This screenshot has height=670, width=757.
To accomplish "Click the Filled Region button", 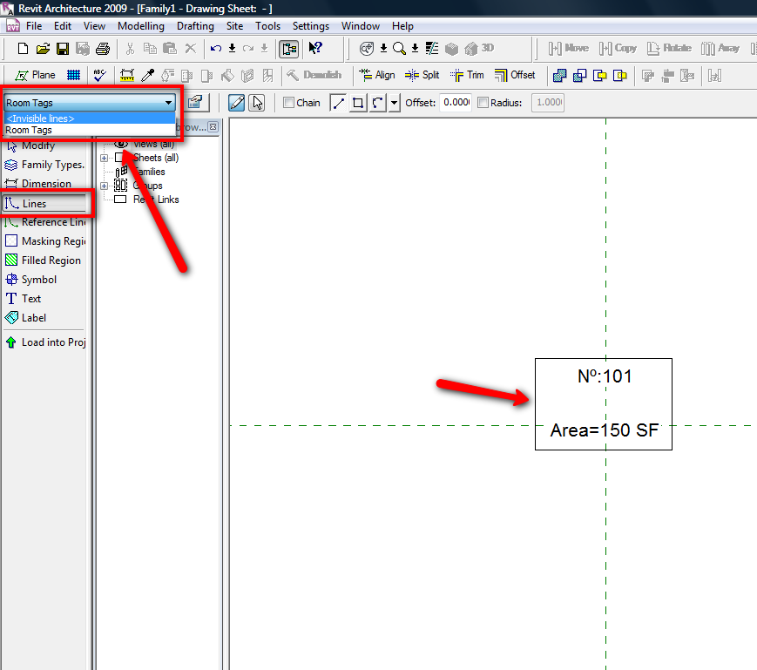I will click(44, 261).
